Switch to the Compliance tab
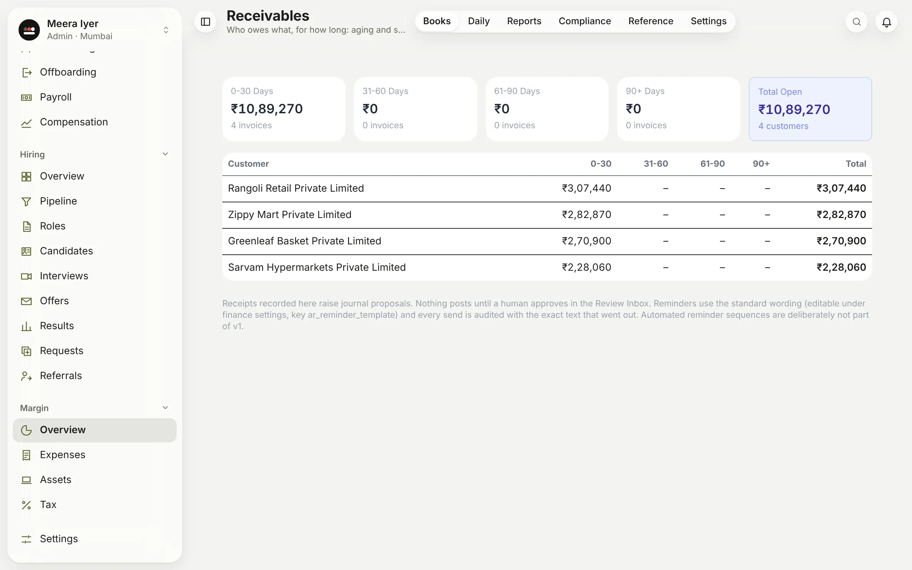 [585, 21]
